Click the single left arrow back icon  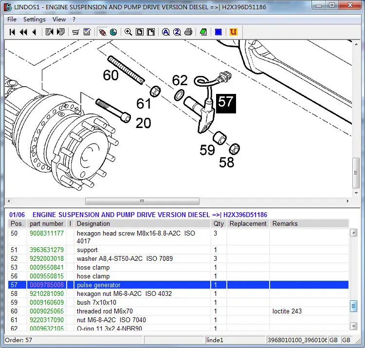coord(35,32)
